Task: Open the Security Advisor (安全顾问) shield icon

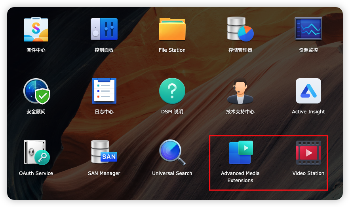Action: [x=36, y=91]
